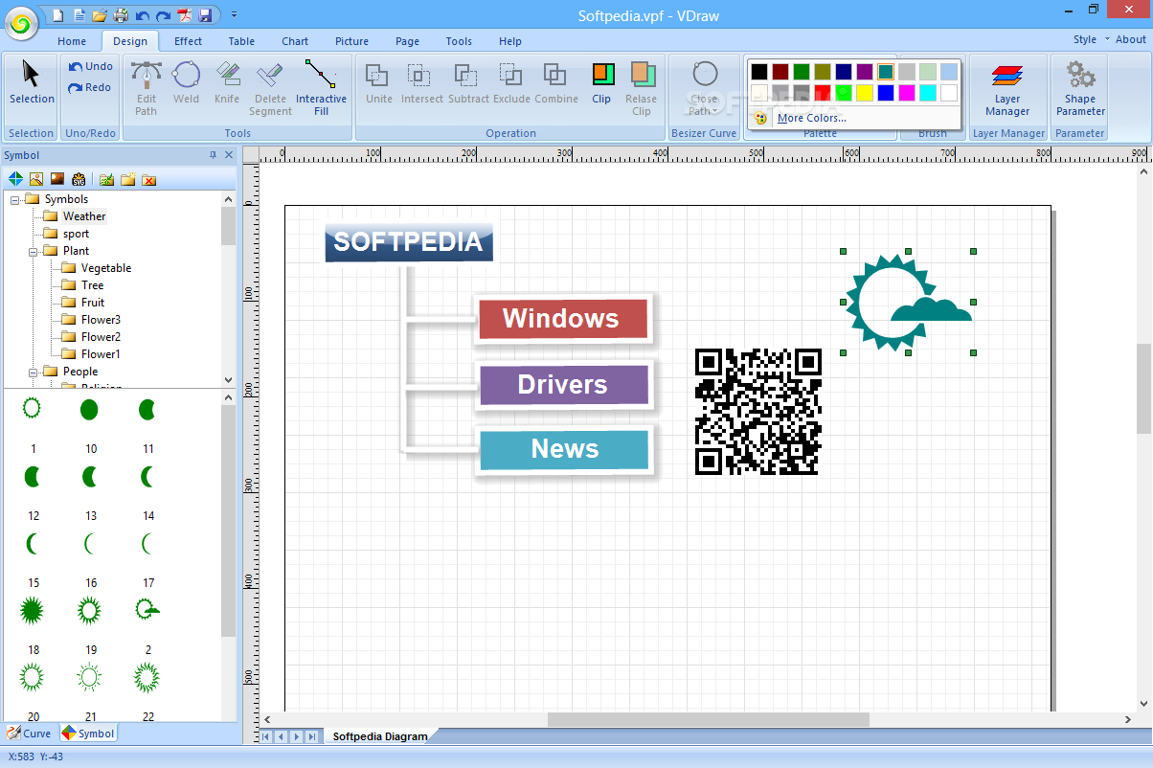
Task: Pick the yellow color swatch
Action: (x=865, y=93)
